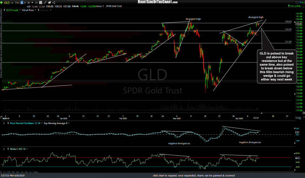Click the 158.65 resistance level label

tap(288, 22)
